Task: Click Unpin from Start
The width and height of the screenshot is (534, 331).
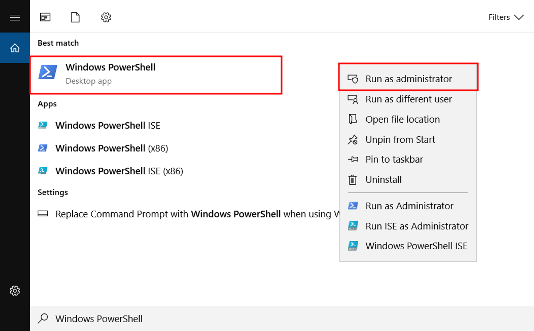Action: (x=400, y=140)
